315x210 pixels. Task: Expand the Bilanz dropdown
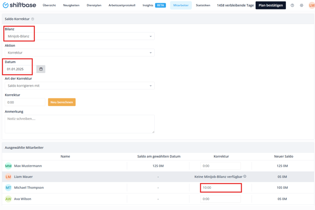[x=79, y=36]
